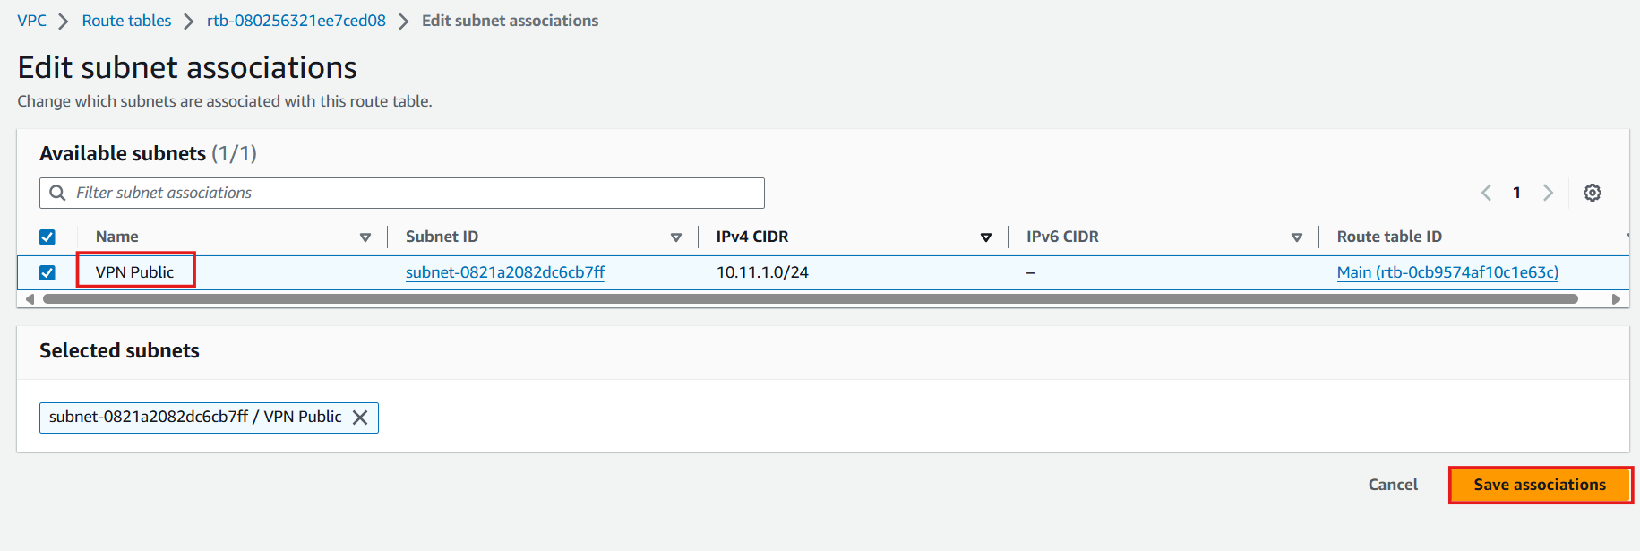
Task: Sort by Name column arrow
Action: 365,237
